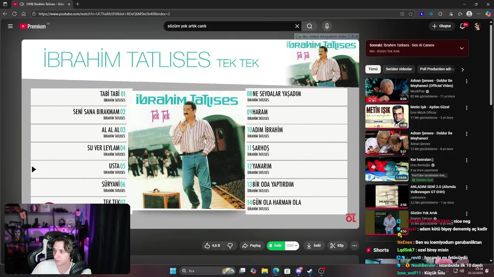
Task: Mute the tab using the speaker icon
Action: [x=21, y=4]
